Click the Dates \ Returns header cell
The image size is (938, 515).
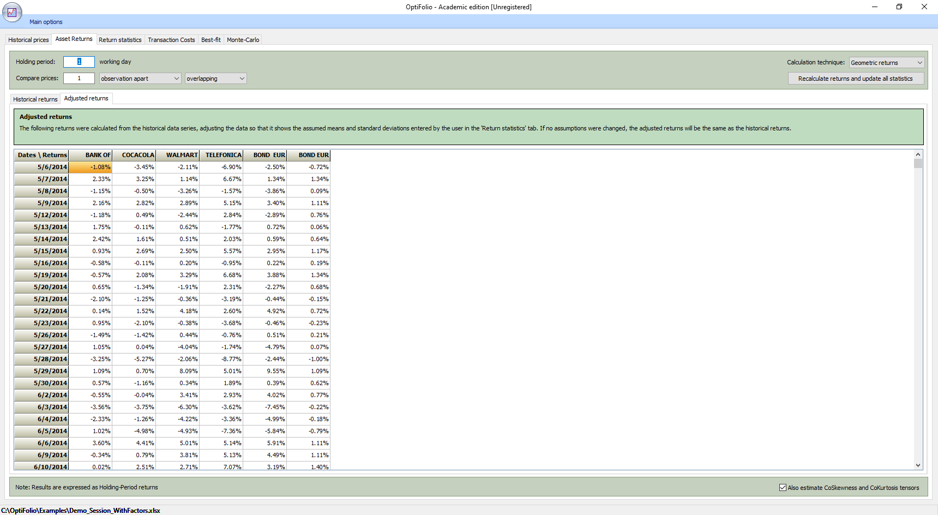41,155
